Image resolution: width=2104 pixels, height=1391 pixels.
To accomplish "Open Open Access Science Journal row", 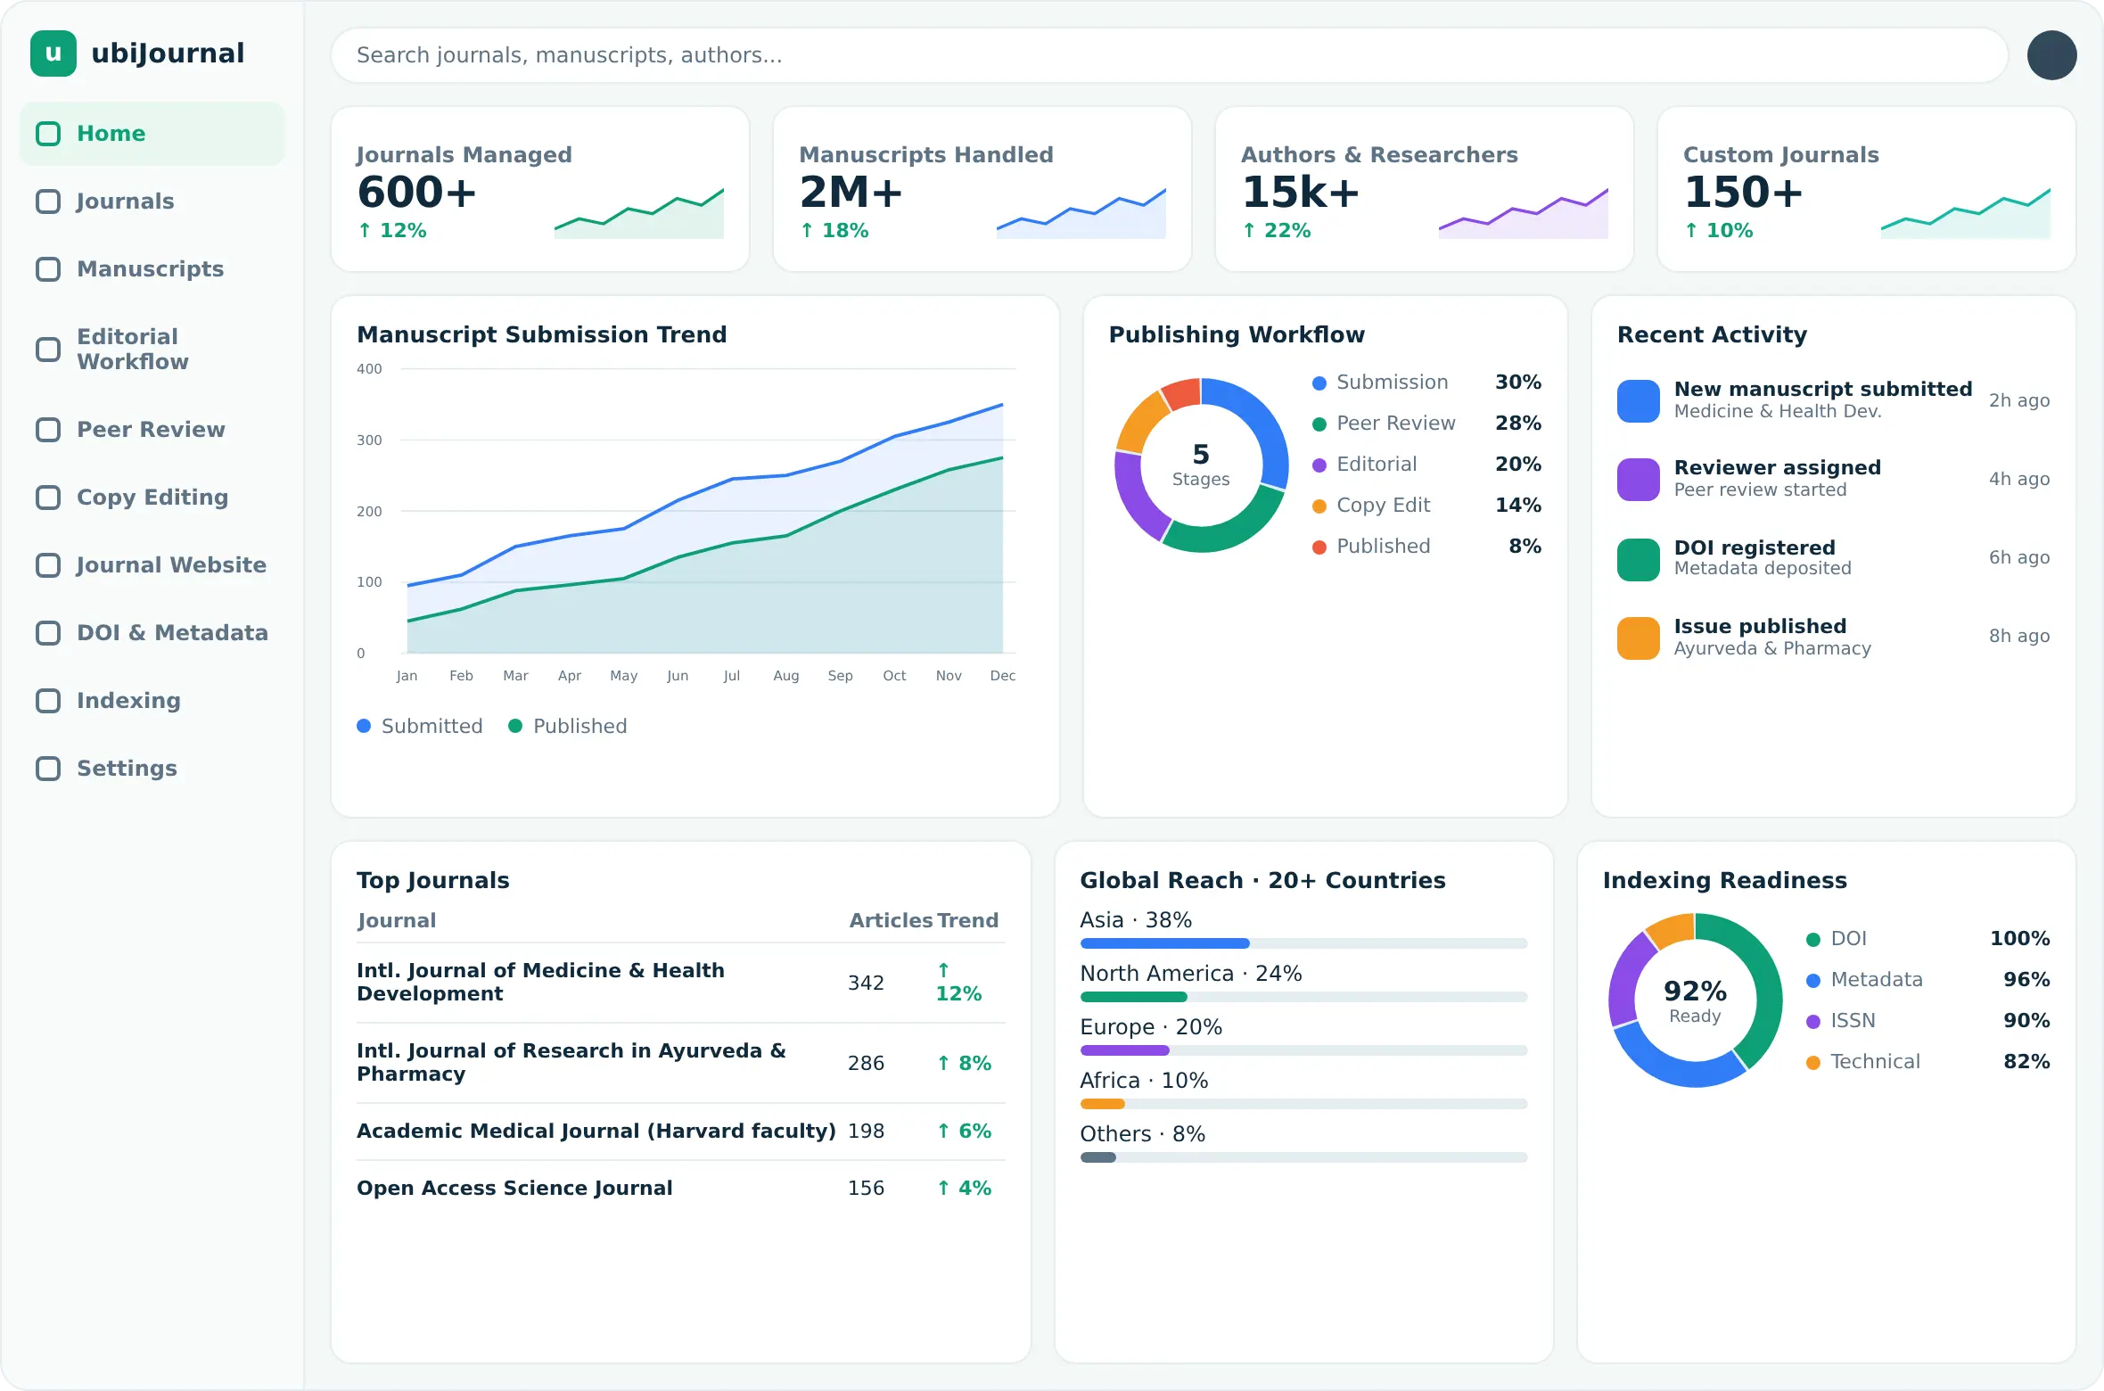I will (681, 1189).
